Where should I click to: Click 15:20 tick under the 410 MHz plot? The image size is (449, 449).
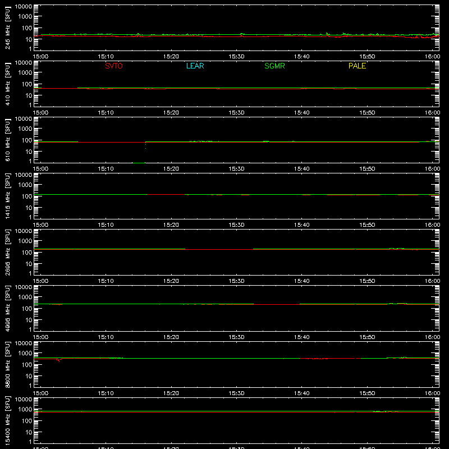point(171,113)
